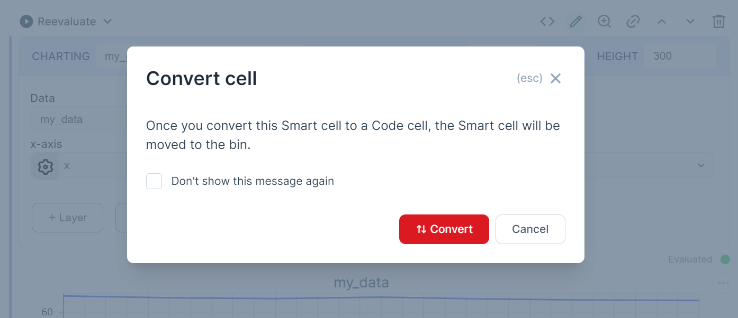Move the cell up with the arrow
This screenshot has height=318, width=738.
click(x=661, y=22)
